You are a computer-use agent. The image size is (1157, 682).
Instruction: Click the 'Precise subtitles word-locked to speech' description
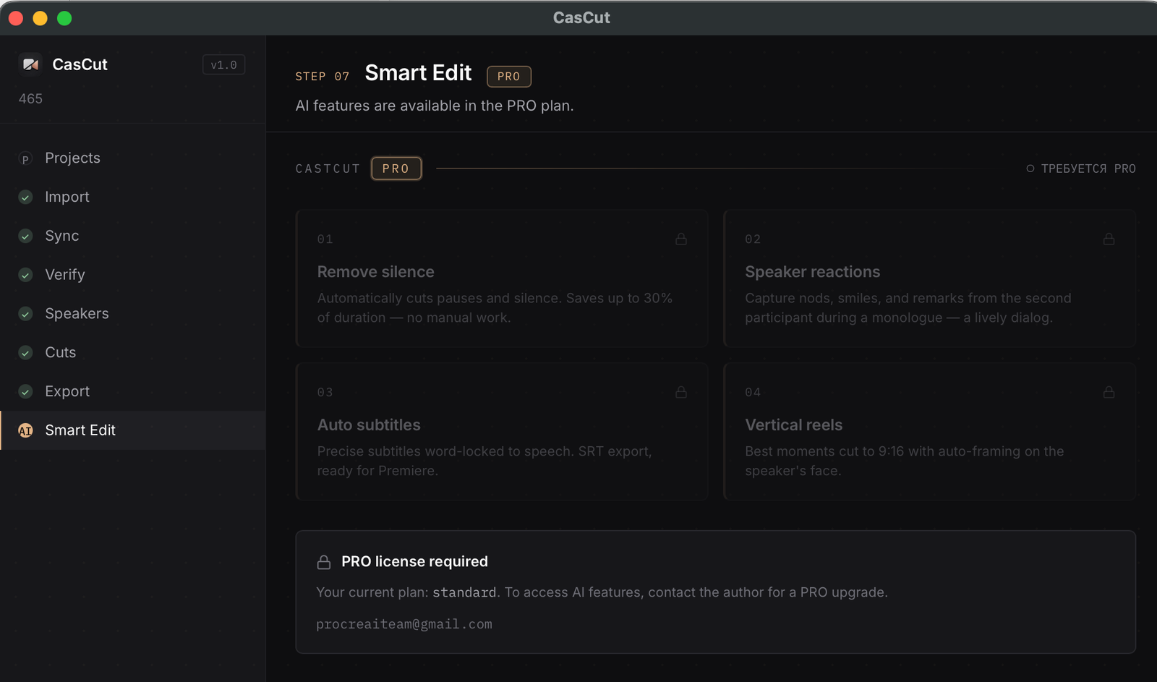(484, 461)
